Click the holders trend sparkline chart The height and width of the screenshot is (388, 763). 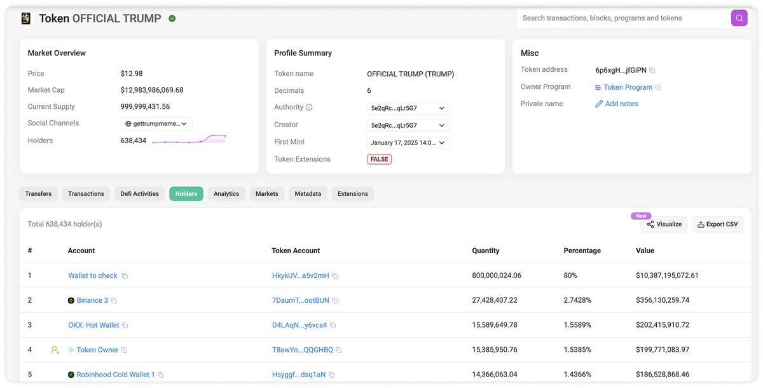(189, 139)
